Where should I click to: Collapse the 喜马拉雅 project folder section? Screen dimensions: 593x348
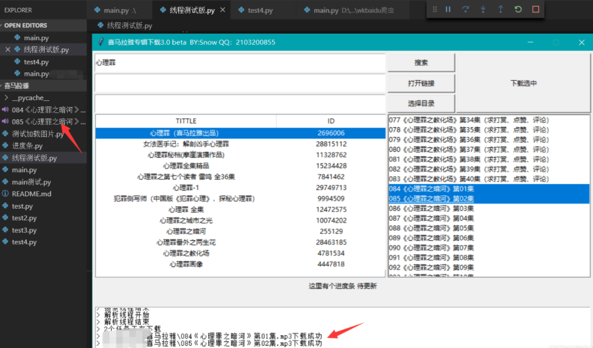17,85
